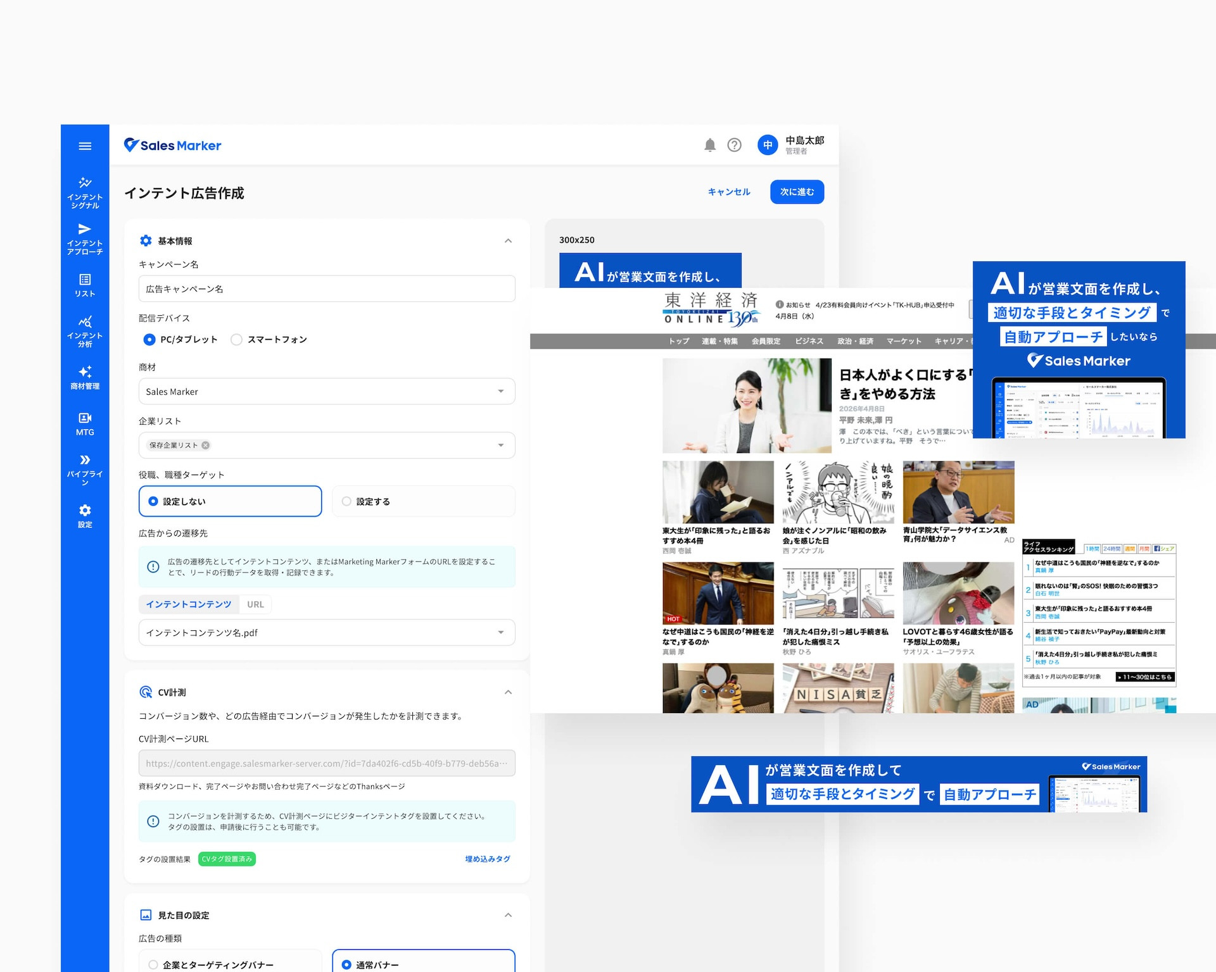Open 設定 in the sidebar
The image size is (1216, 972).
pos(85,516)
